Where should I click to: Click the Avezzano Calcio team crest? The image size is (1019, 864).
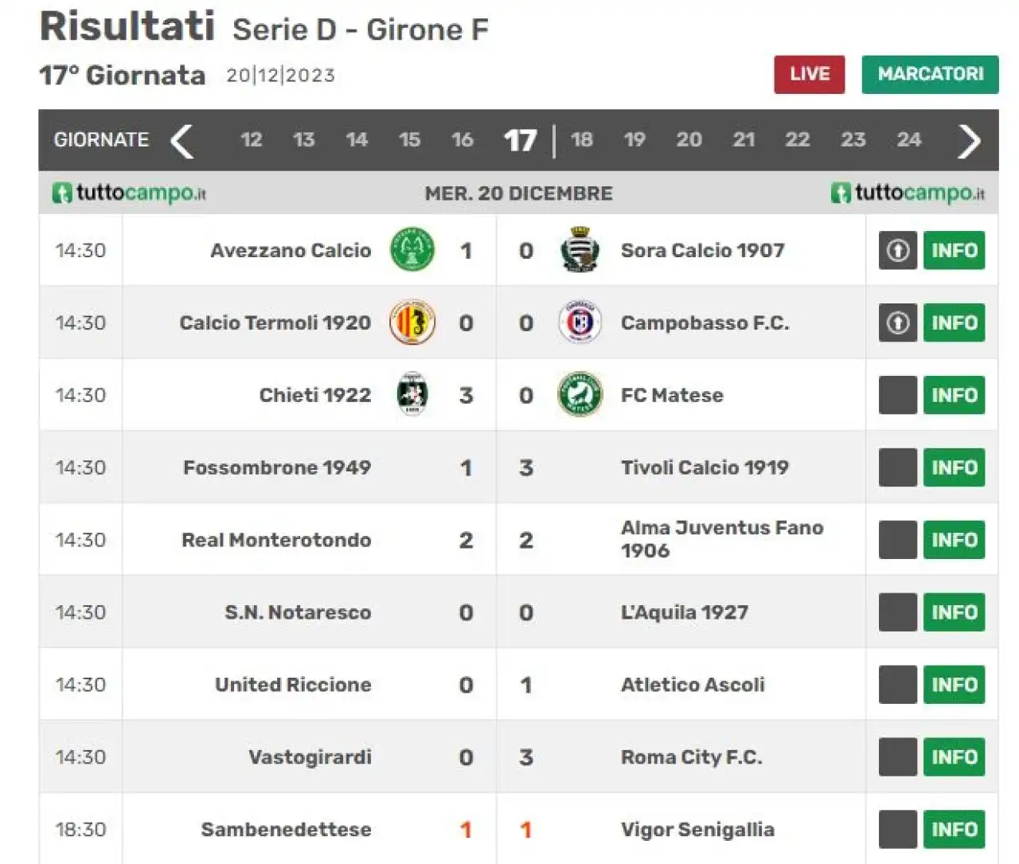tap(412, 250)
